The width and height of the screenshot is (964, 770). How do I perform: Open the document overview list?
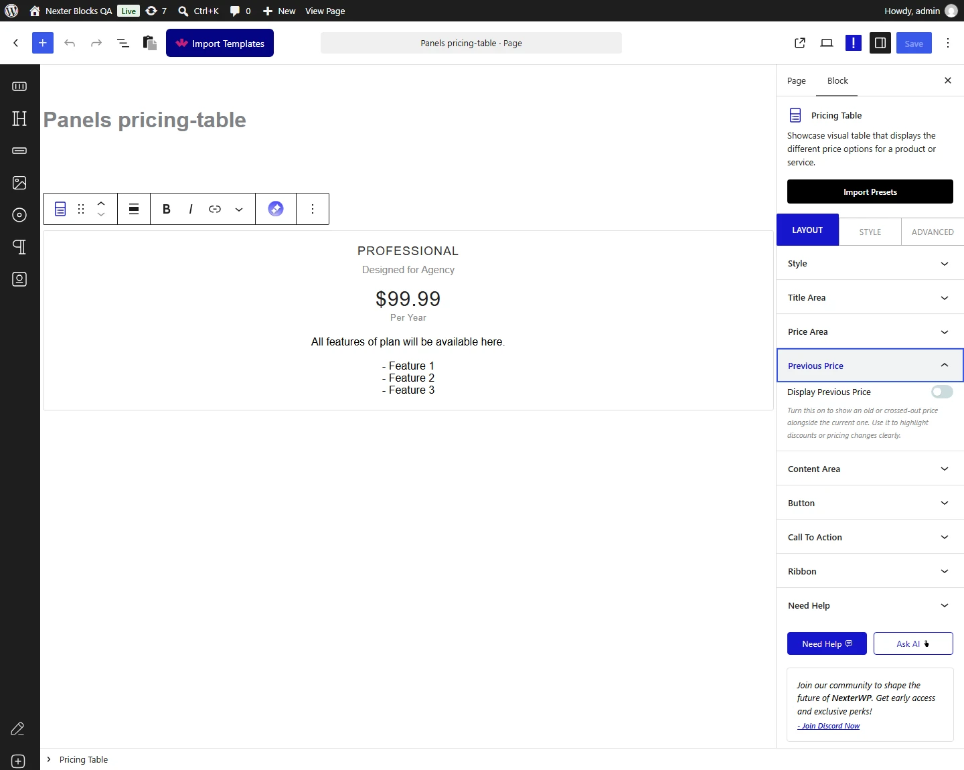(123, 43)
